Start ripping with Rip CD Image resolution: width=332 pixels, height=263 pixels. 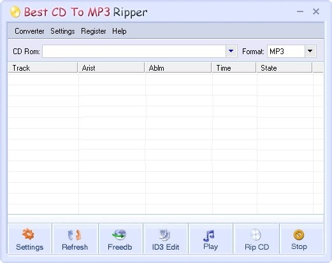tap(256, 239)
